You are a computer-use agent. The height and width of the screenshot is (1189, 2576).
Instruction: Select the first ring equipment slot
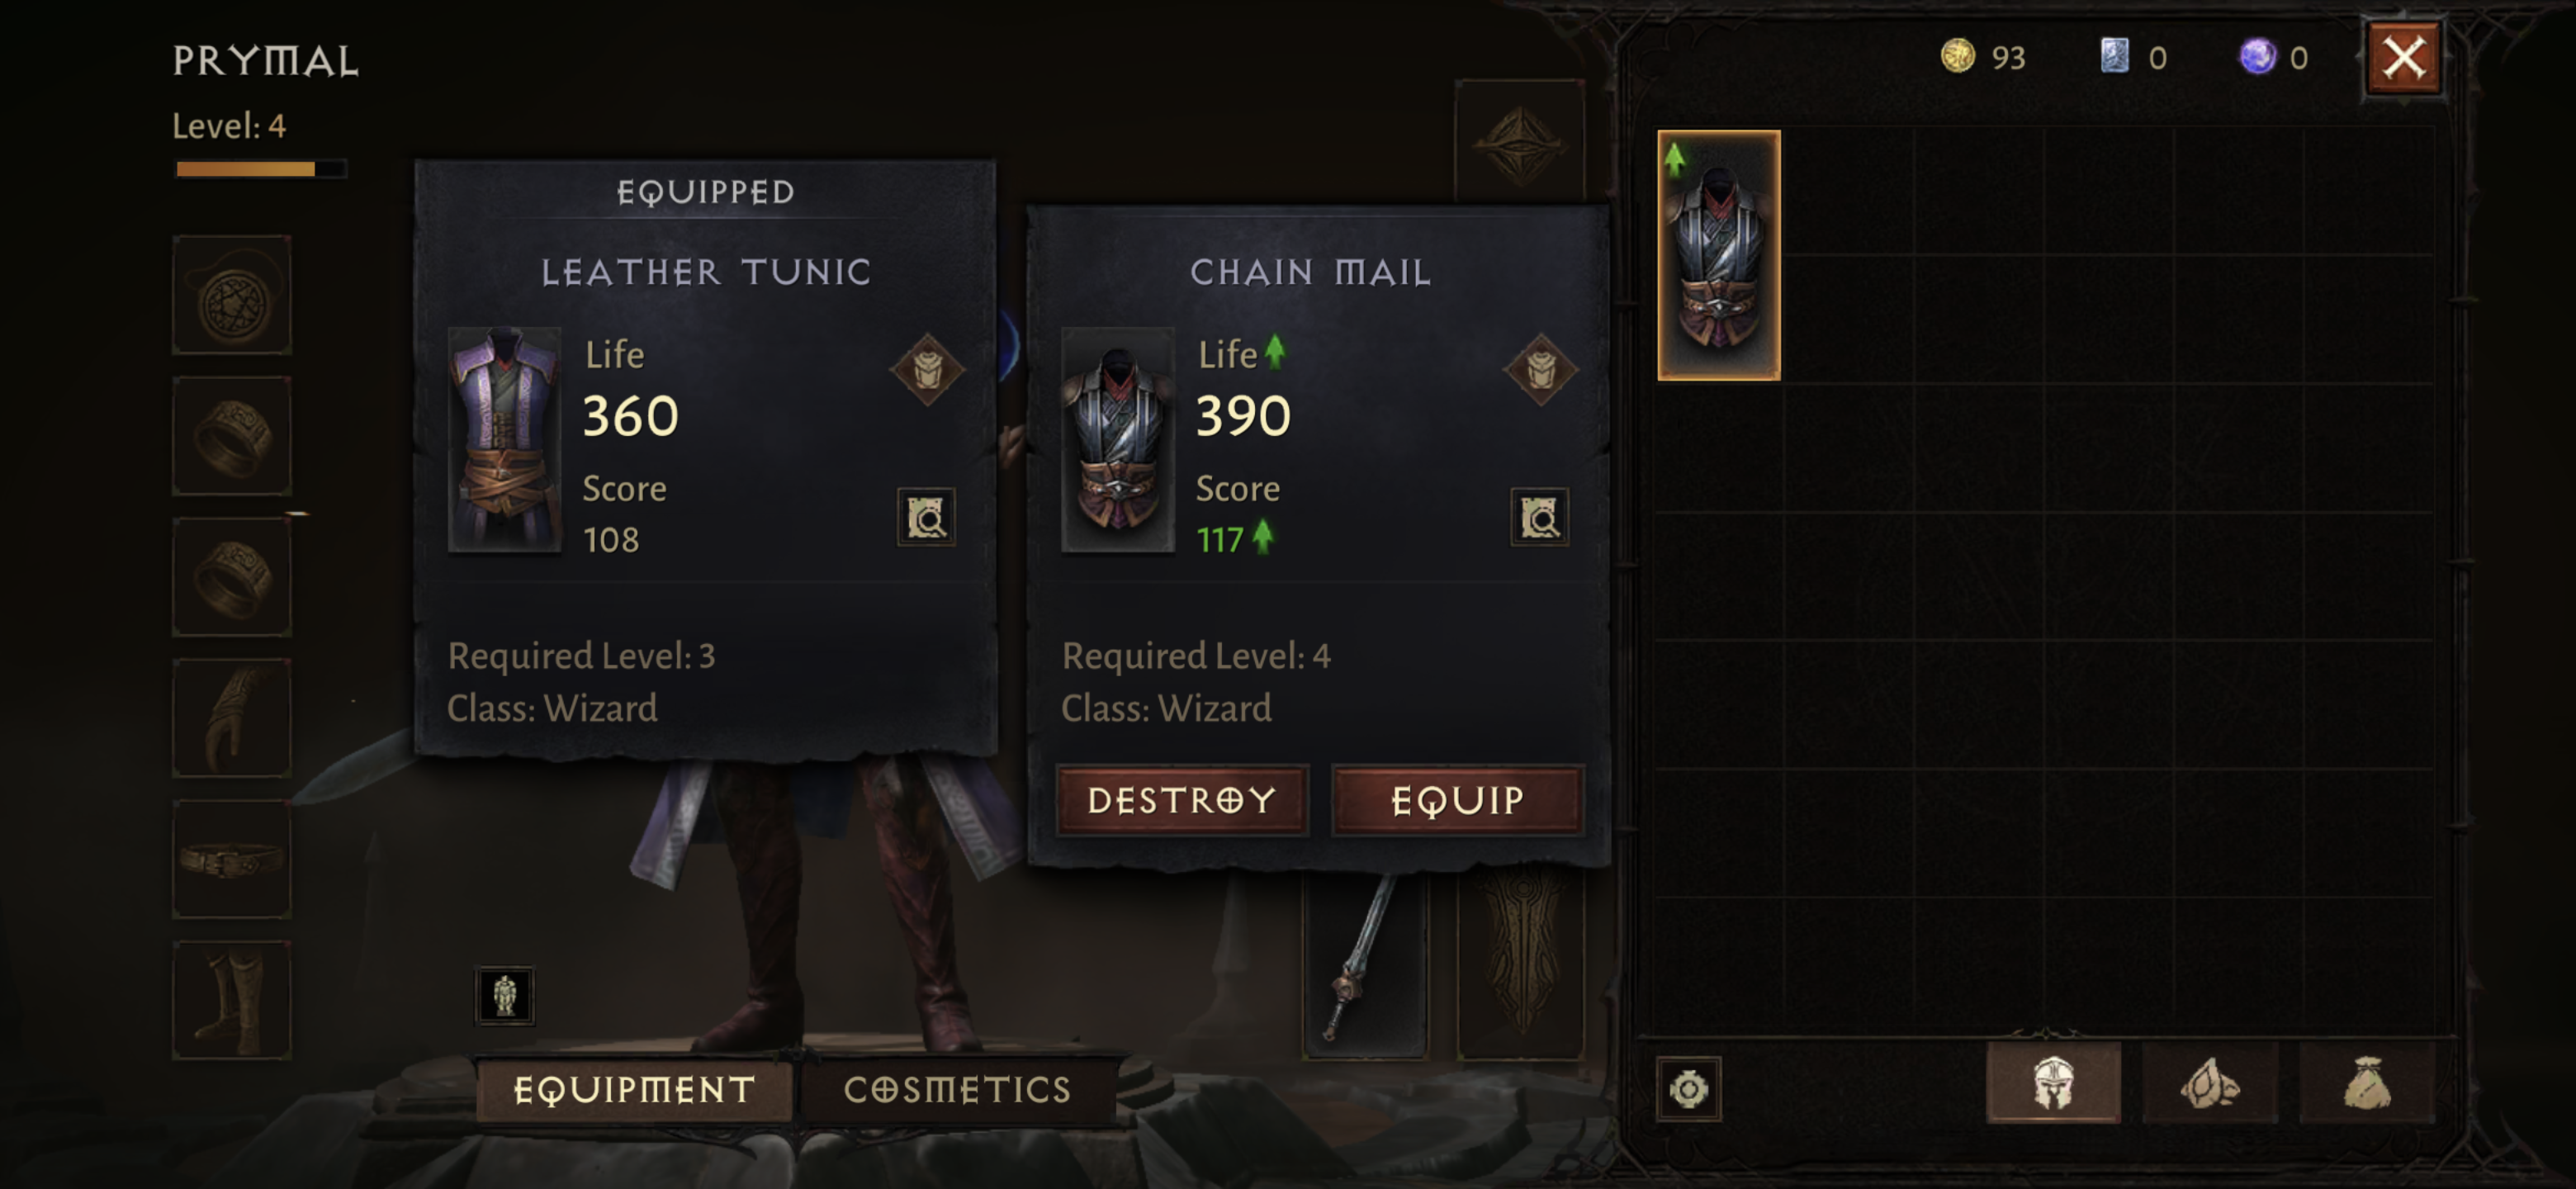click(x=232, y=437)
